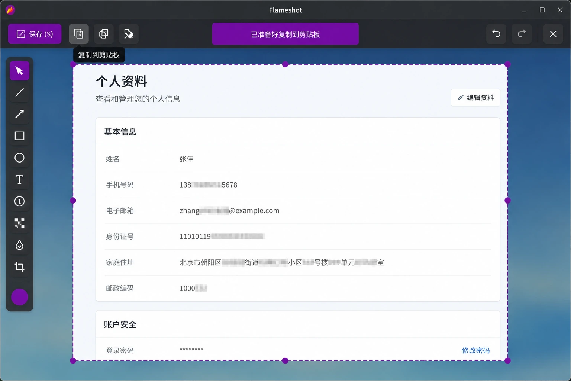The height and width of the screenshot is (381, 571).
Task: Select the Line drawing tool
Action: 19,92
